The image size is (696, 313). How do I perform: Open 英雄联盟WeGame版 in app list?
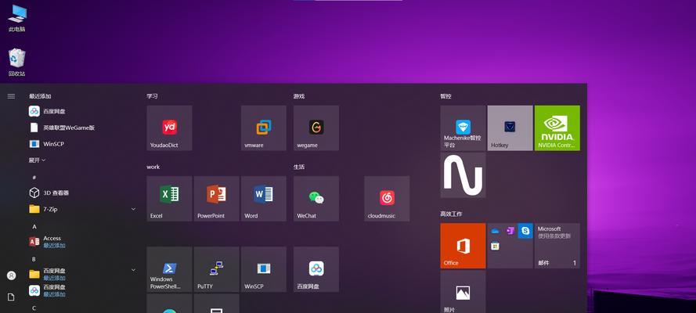[82, 128]
